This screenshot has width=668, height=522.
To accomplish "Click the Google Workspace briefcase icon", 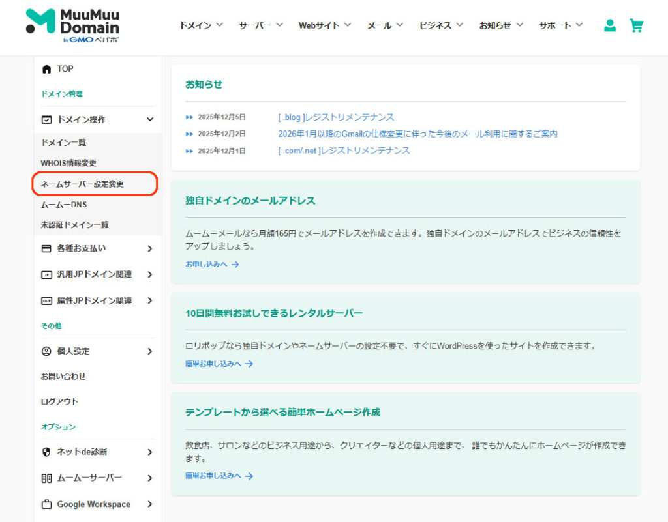I will 46,504.
